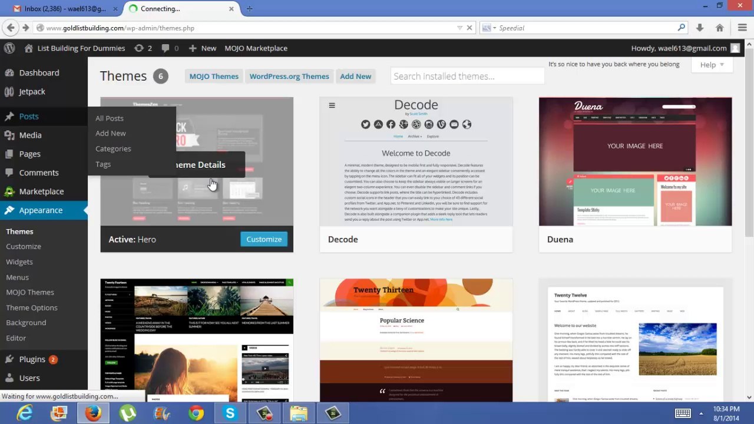Click the search magnifier icon
Viewport: 754px width, 424px height.
point(682,28)
